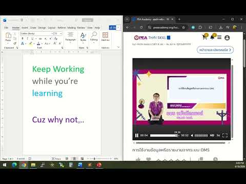The image size is (246, 184).
Task: Open Chrome downloads icon
Action: (x=221, y=27)
